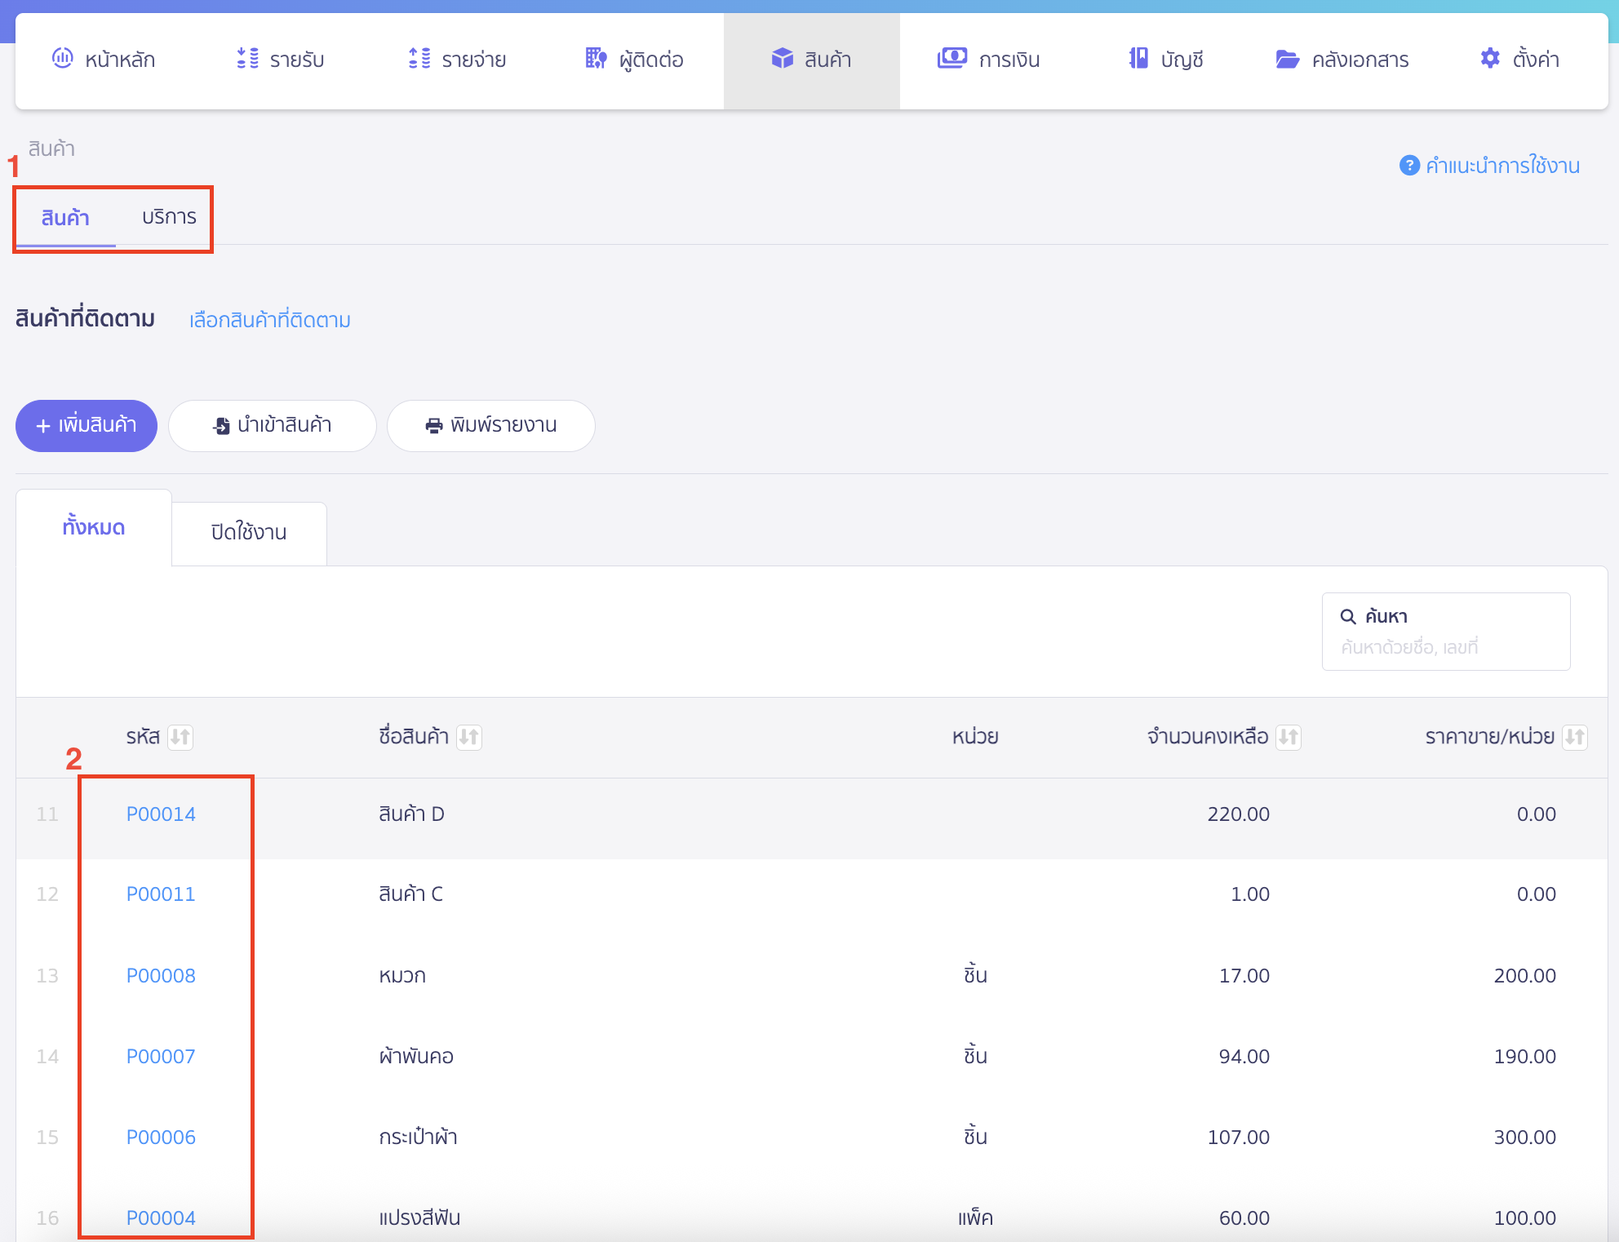
Task: Sort the table by product code
Action: tap(180, 737)
